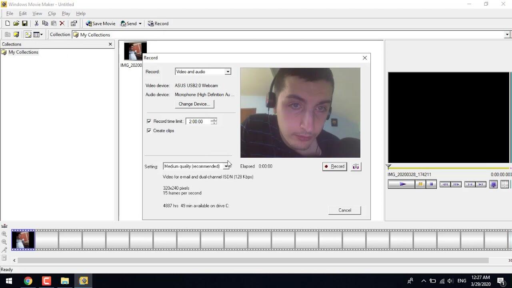The height and width of the screenshot is (288, 512).
Task: Click the preview monitor seek bar
Action: (448, 168)
